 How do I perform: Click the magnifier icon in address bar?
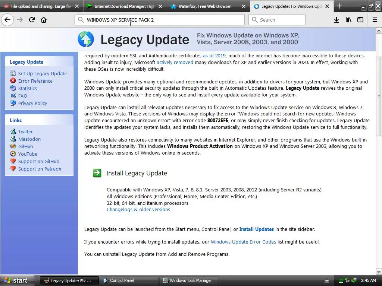pyautogui.click(x=81, y=20)
